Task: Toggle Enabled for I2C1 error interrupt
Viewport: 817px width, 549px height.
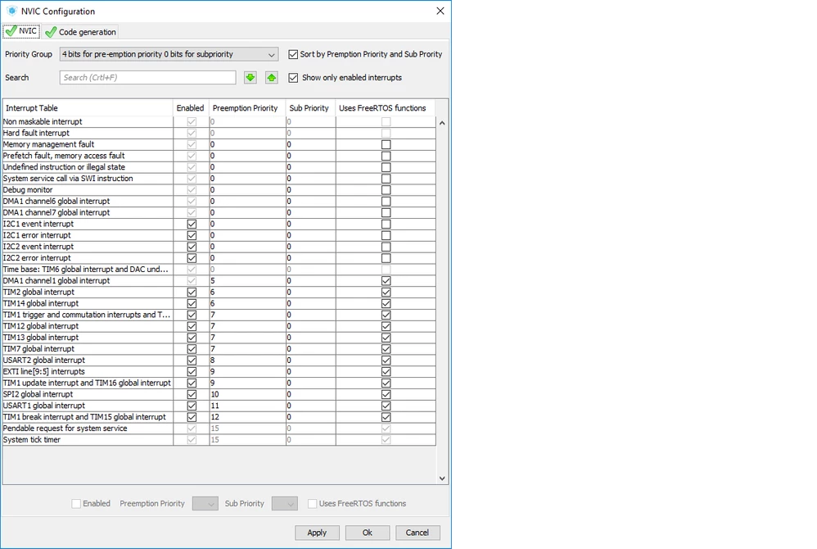Action: pyautogui.click(x=192, y=236)
